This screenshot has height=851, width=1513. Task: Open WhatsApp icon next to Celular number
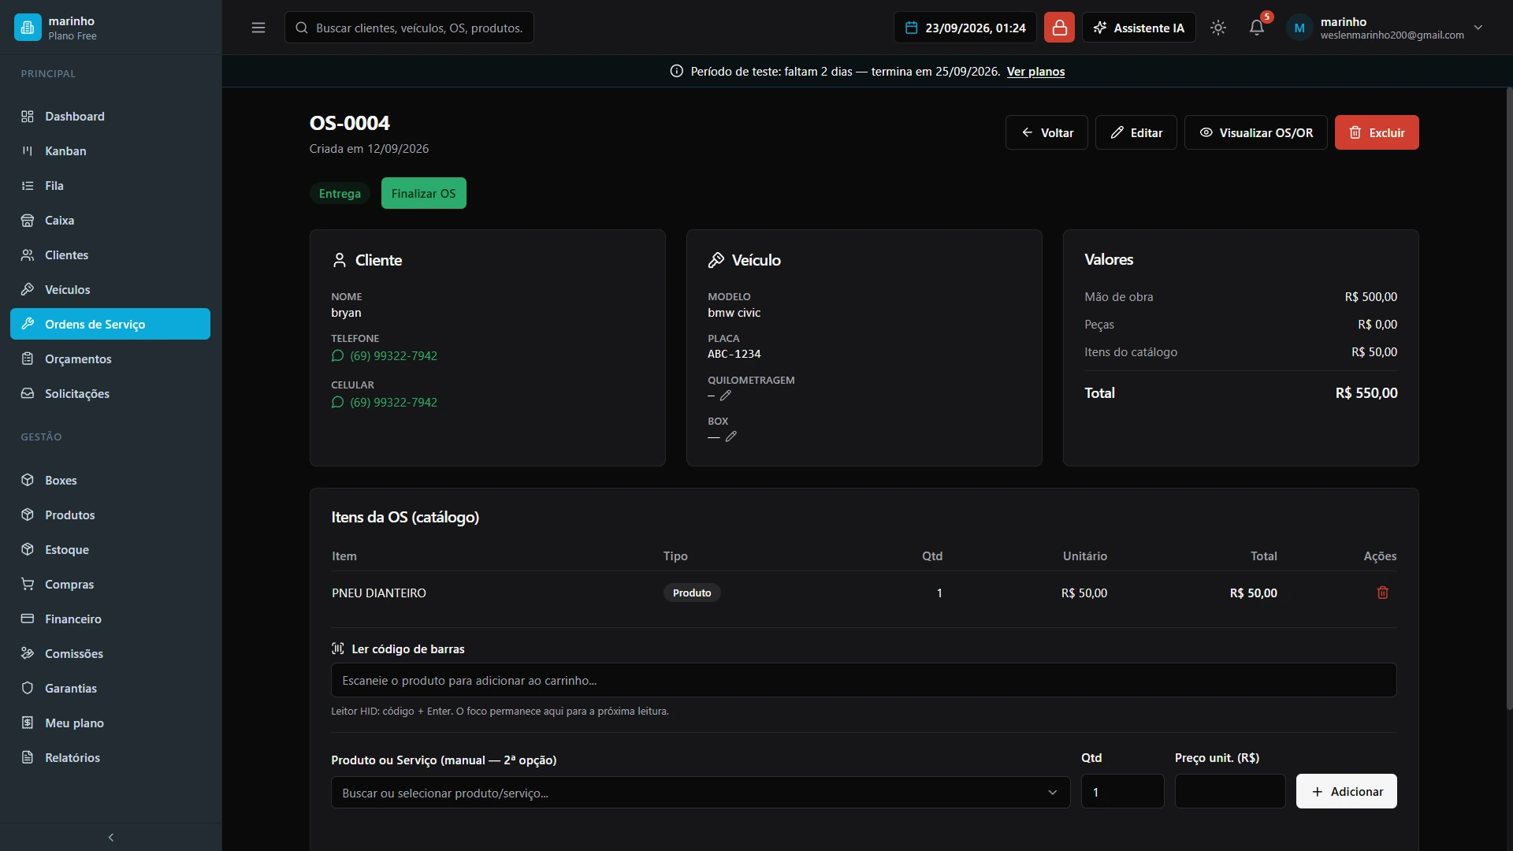[337, 402]
